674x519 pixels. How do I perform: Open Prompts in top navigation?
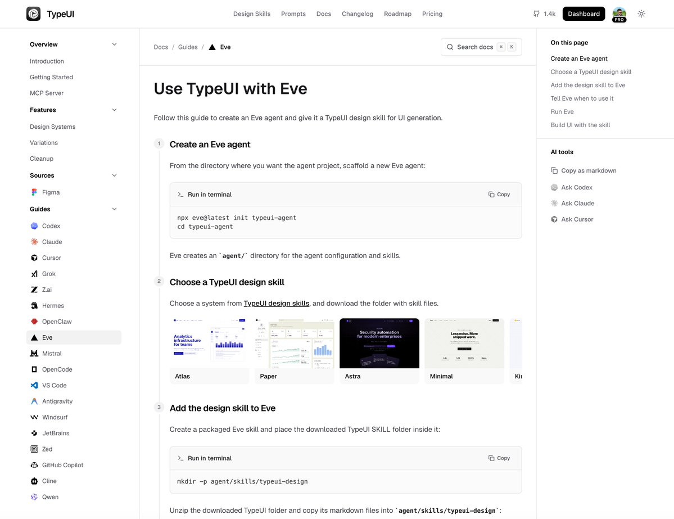[293, 13]
